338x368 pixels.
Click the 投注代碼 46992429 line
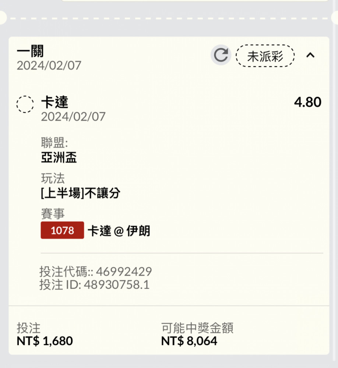pos(95,272)
